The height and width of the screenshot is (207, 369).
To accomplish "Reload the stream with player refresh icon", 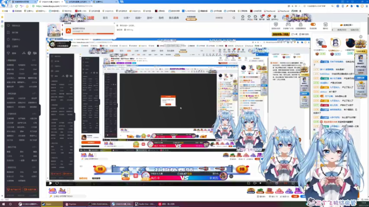I will point(57,183).
